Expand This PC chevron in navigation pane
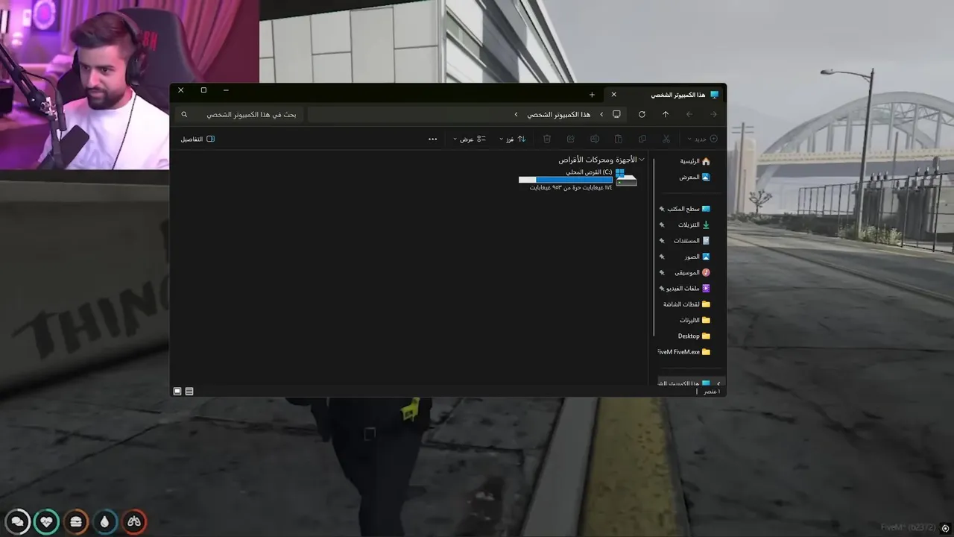 tap(718, 383)
